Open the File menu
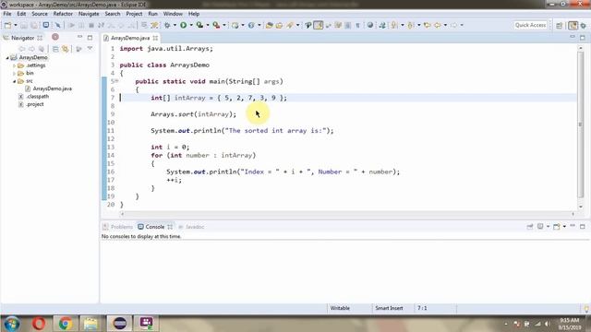591x332 pixels. tap(6, 14)
